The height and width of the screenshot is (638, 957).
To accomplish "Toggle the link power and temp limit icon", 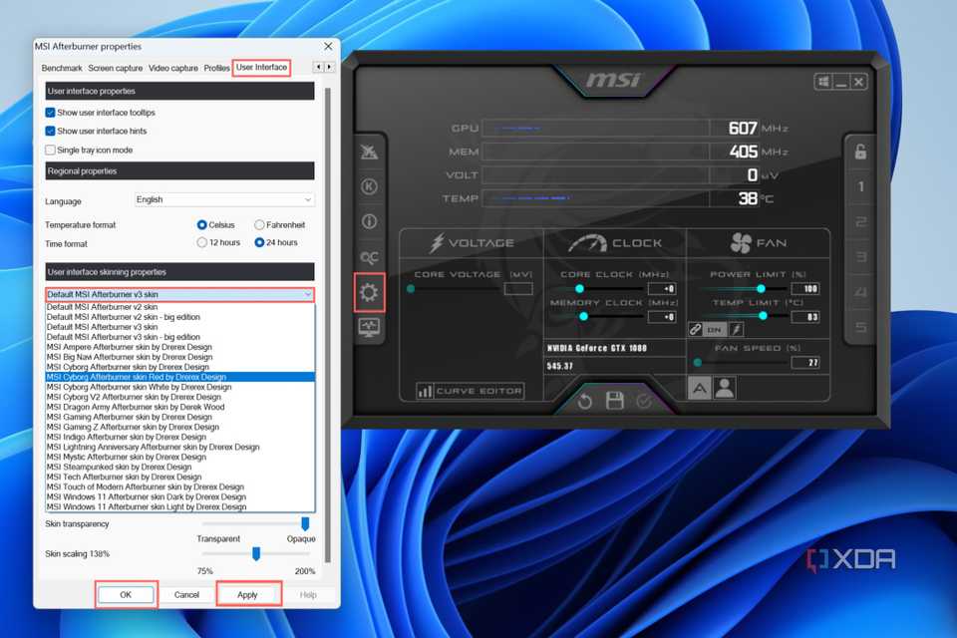I will pyautogui.click(x=695, y=330).
